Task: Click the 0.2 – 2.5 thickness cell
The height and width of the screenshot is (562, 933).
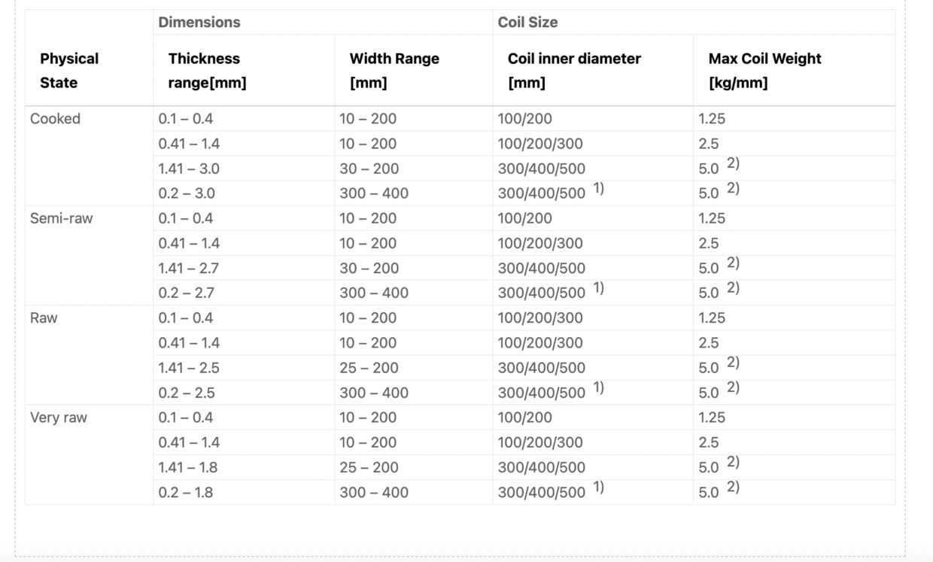Action: pyautogui.click(x=186, y=393)
